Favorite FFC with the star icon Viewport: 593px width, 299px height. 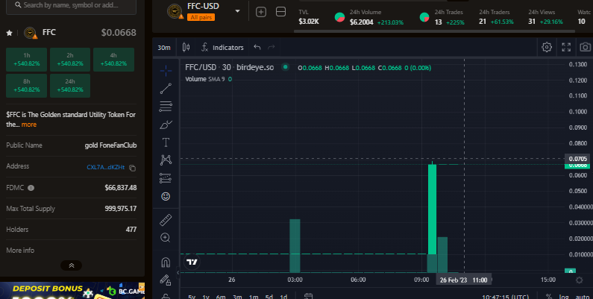pos(10,33)
